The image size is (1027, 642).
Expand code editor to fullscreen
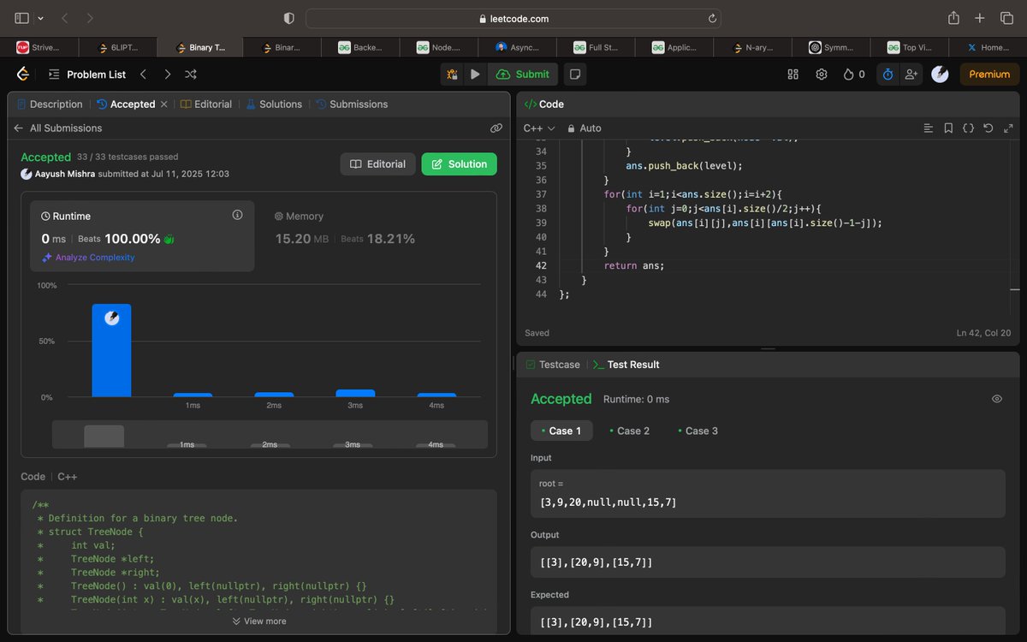(1008, 128)
